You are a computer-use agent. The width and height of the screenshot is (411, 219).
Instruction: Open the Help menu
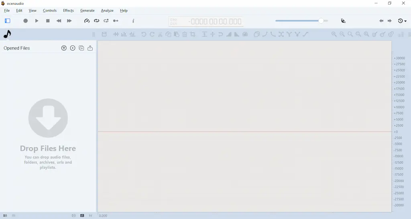124,10
